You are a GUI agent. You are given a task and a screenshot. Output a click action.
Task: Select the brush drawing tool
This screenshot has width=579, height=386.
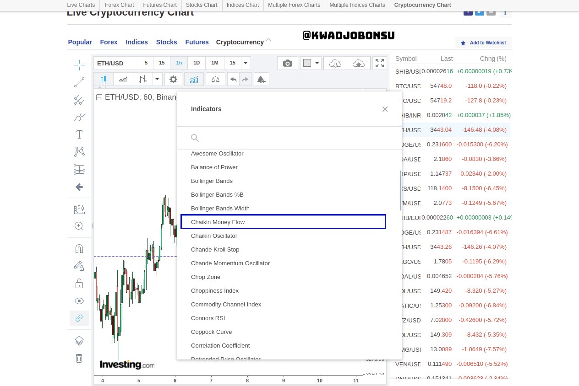pyautogui.click(x=79, y=117)
